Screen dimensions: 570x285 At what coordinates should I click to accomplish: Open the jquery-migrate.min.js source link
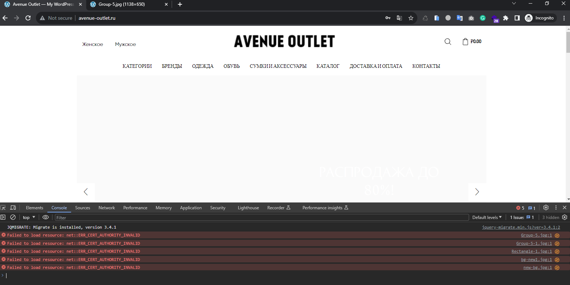click(521, 227)
